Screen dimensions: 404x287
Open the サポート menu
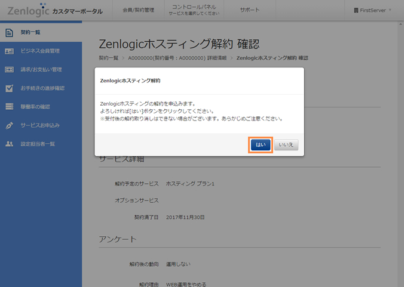coord(250,10)
